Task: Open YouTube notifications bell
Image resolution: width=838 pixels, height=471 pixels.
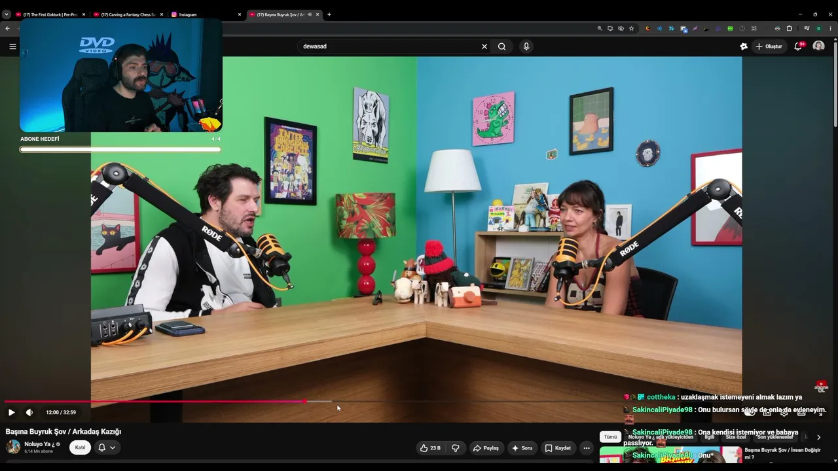Action: tap(798, 46)
